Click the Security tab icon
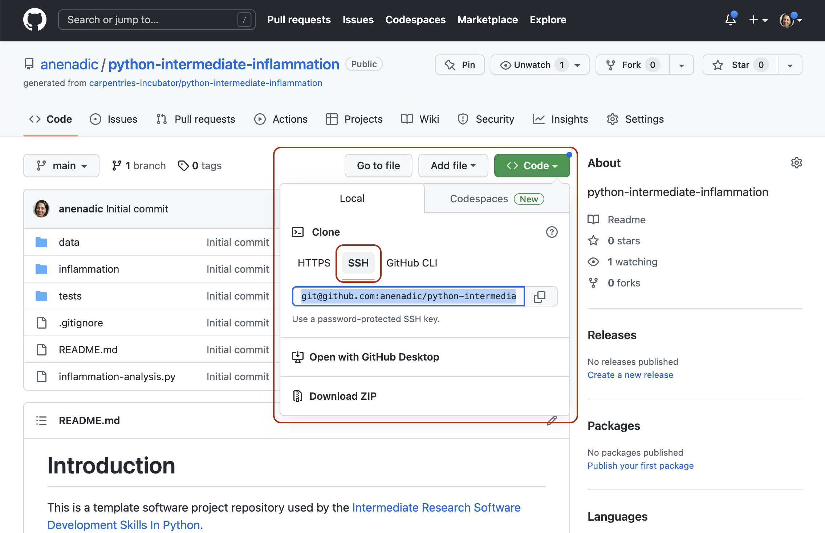825x533 pixels. (462, 119)
